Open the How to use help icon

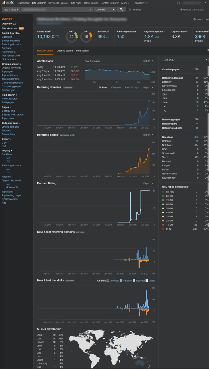[195, 19]
